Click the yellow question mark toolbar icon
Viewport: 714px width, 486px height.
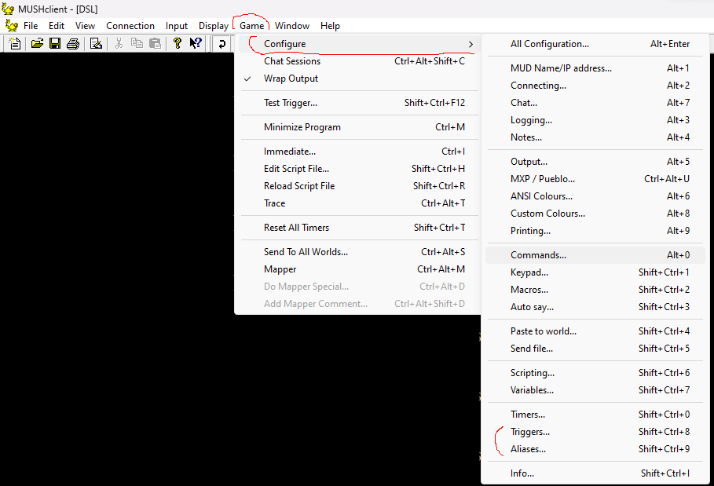pos(178,44)
